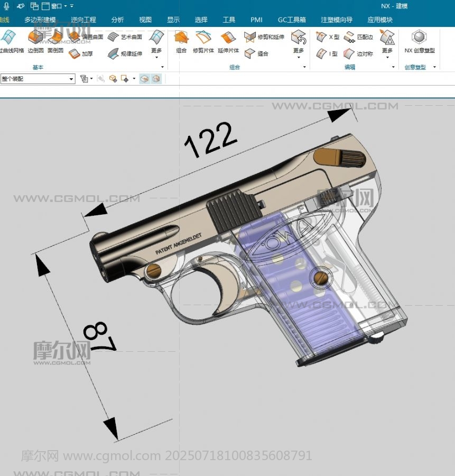The image size is (455, 476).
Task: Click the 加厚 thicken tool
Action: (x=81, y=54)
